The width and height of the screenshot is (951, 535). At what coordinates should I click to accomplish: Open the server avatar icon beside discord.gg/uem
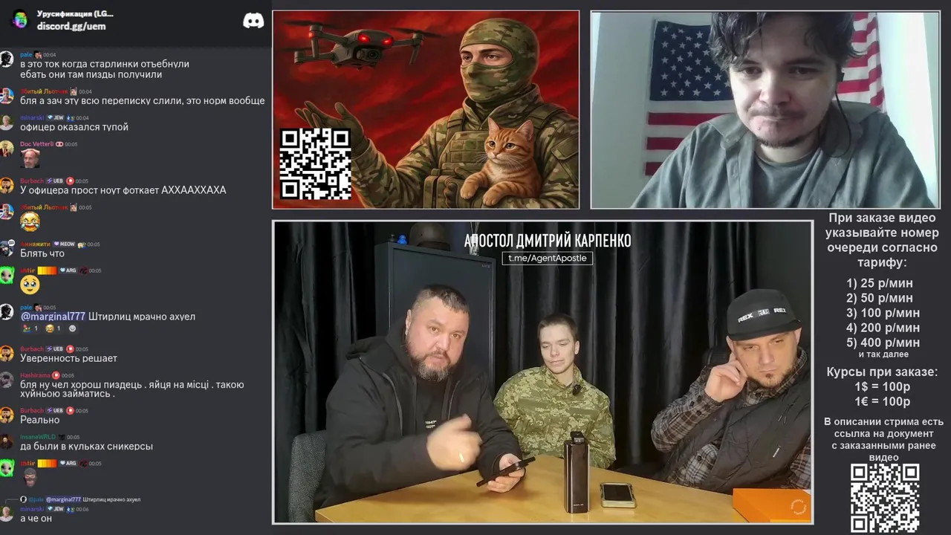(x=20, y=20)
